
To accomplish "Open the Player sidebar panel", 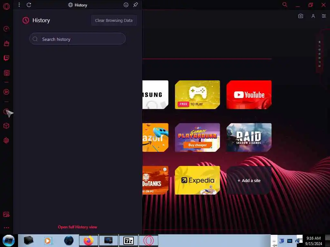I will click(6, 92).
